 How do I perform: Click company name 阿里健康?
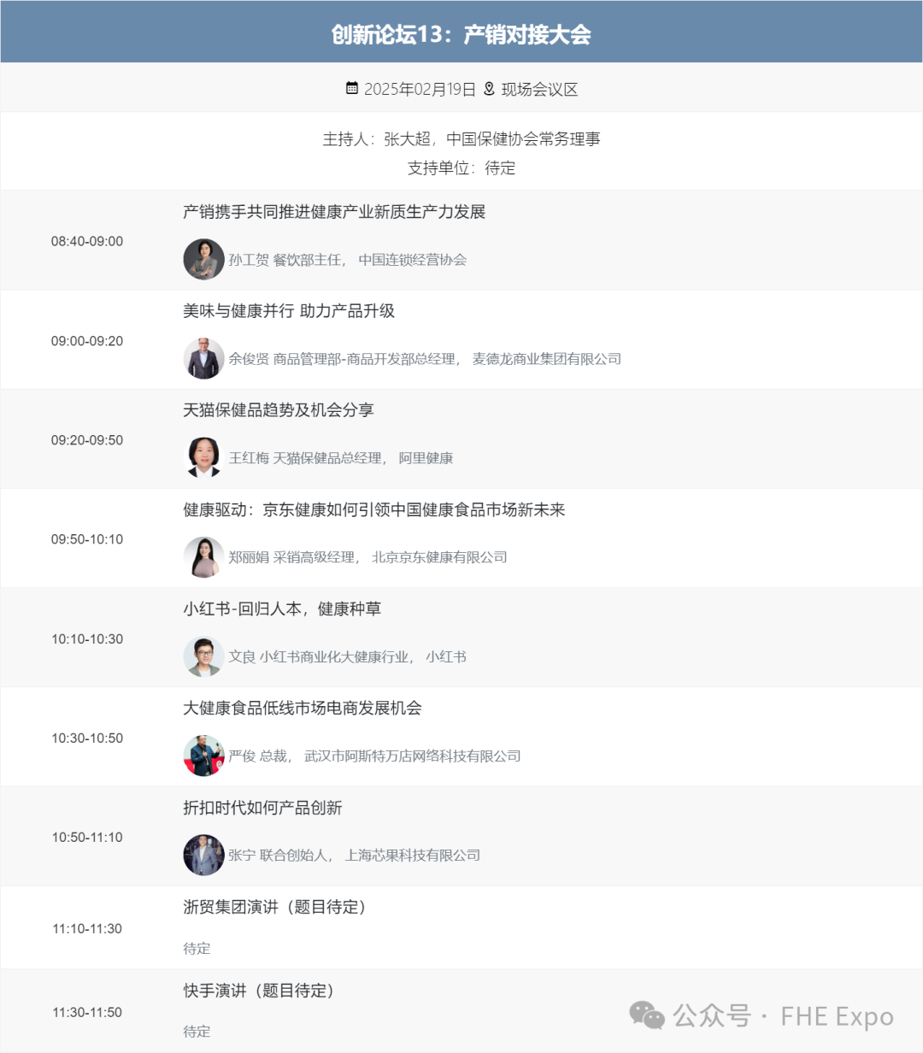(426, 458)
